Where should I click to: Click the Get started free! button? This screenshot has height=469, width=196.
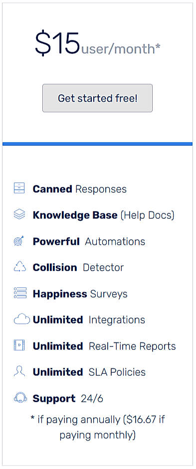click(x=97, y=98)
